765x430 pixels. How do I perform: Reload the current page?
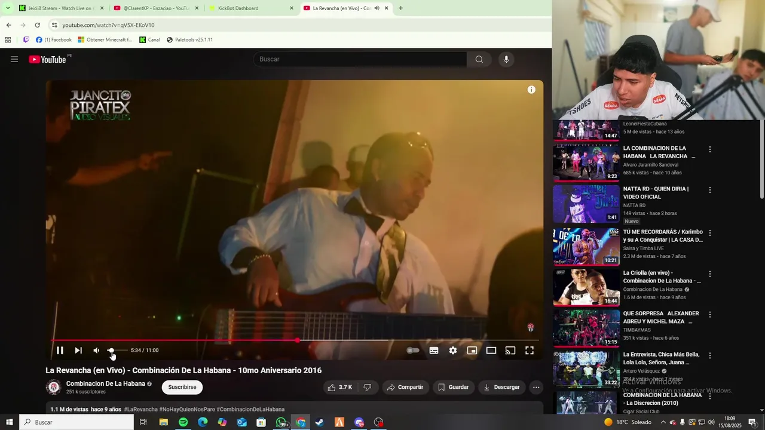tap(37, 25)
